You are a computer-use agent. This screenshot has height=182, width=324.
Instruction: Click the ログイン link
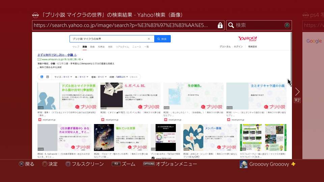coord(238,47)
